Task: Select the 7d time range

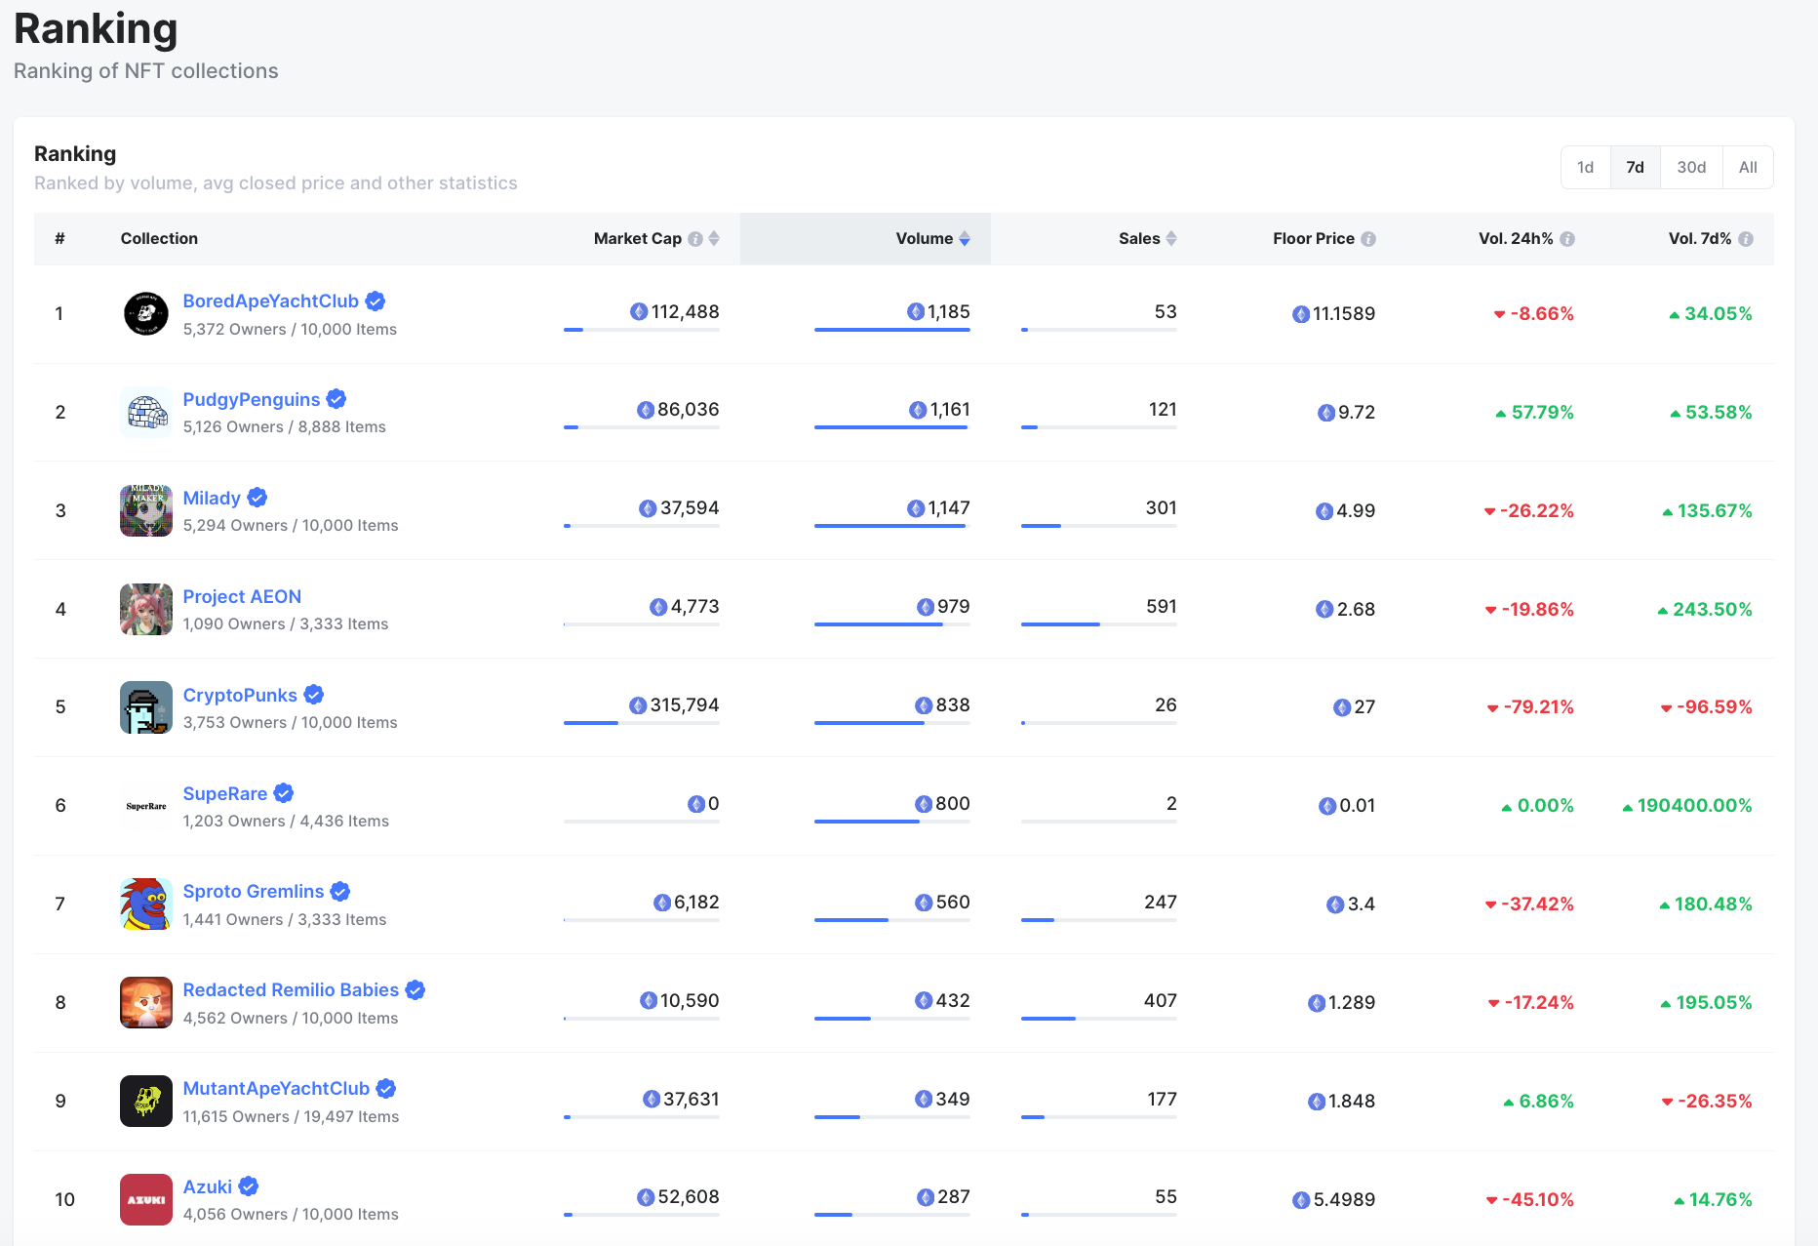Action: point(1636,168)
